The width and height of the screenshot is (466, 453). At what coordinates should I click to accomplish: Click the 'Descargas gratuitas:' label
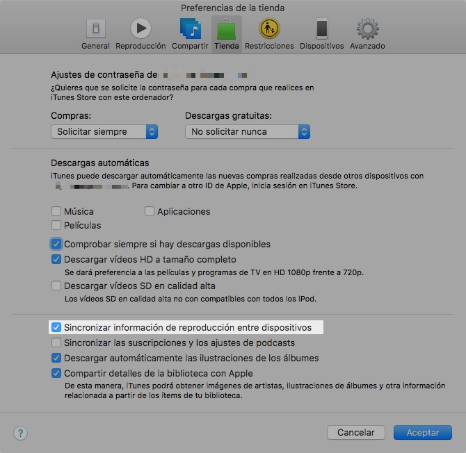[228, 116]
